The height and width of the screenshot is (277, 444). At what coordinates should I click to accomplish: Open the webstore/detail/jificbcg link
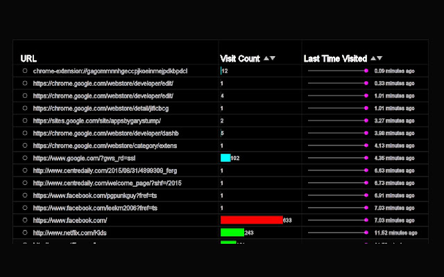tap(101, 109)
